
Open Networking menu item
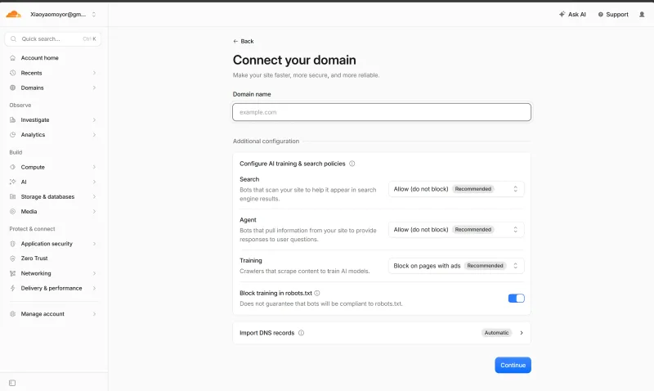(53, 273)
